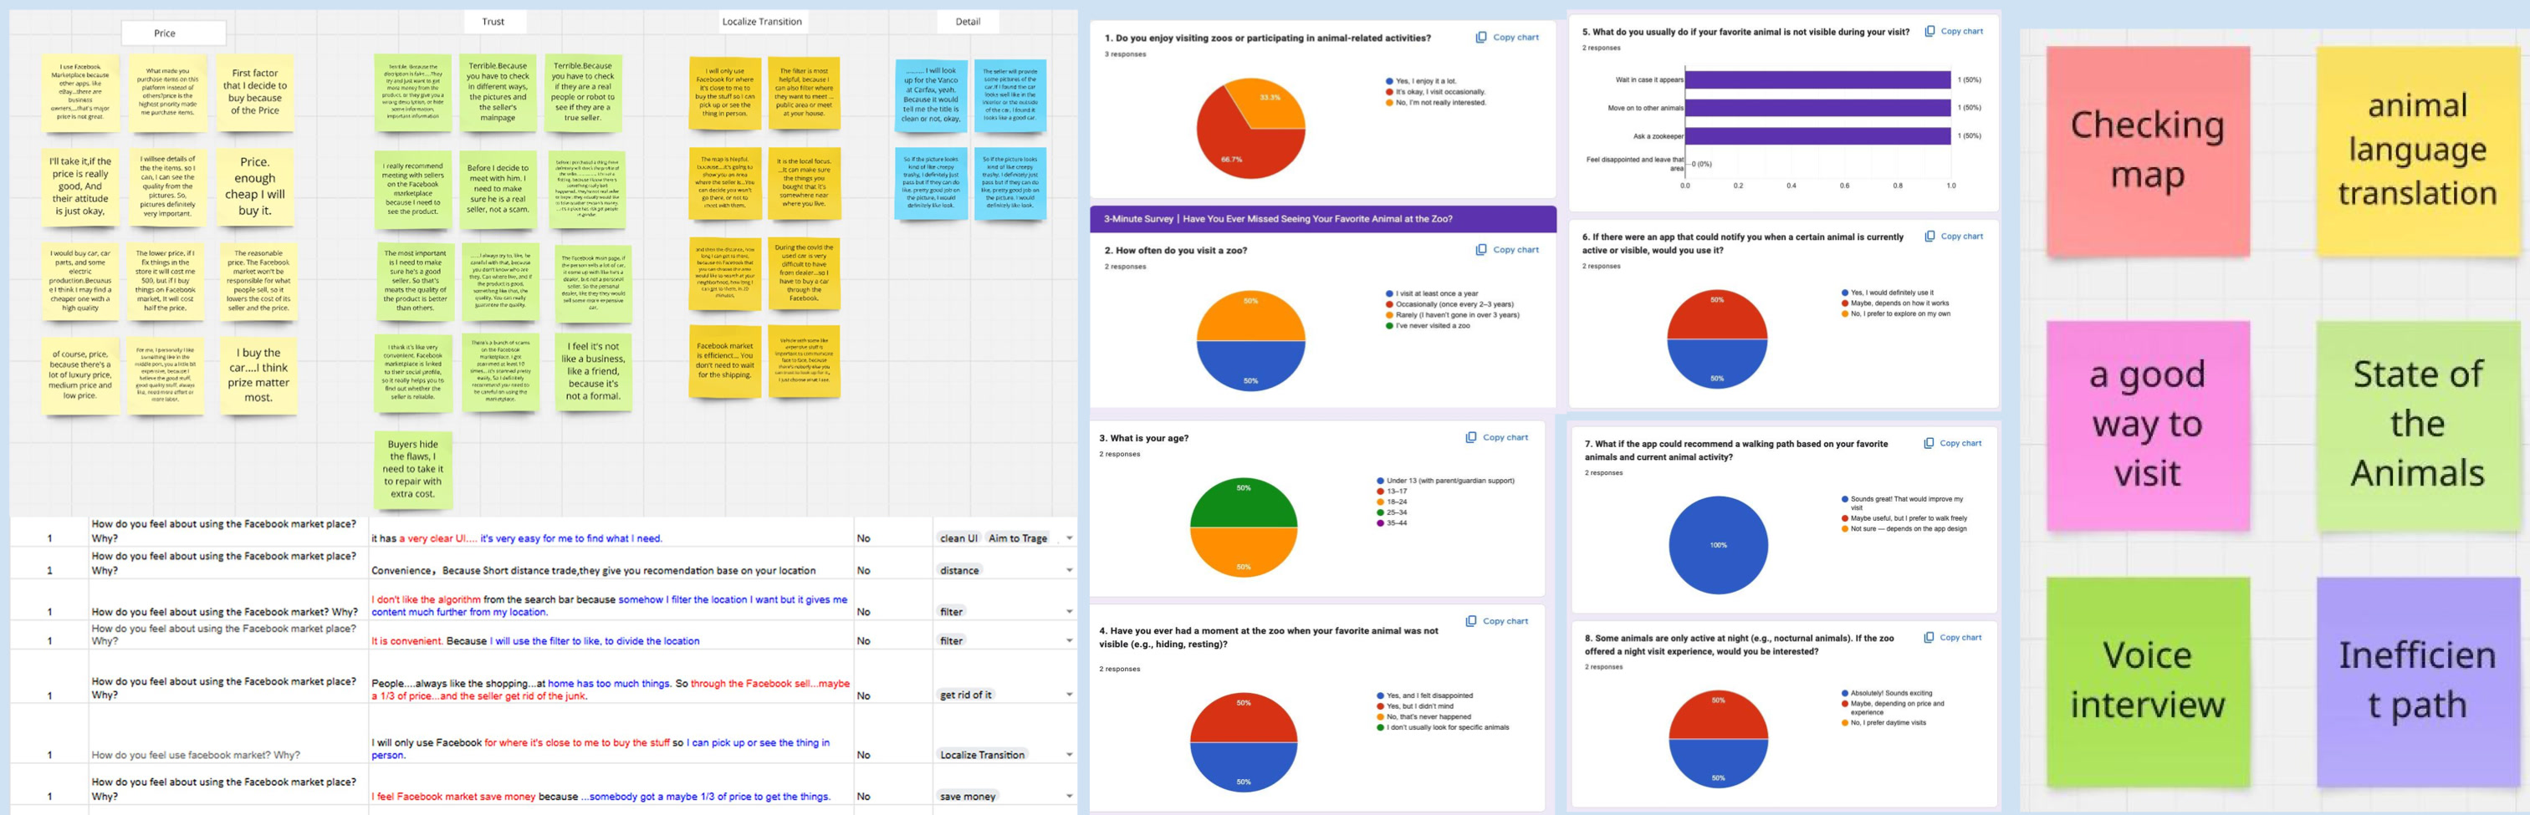Screen dimensions: 2530x815
Task: Click the 'clean UI' tag chip
Action: coord(958,538)
